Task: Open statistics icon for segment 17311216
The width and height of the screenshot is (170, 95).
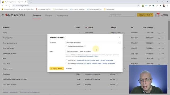Action: tap(159, 53)
